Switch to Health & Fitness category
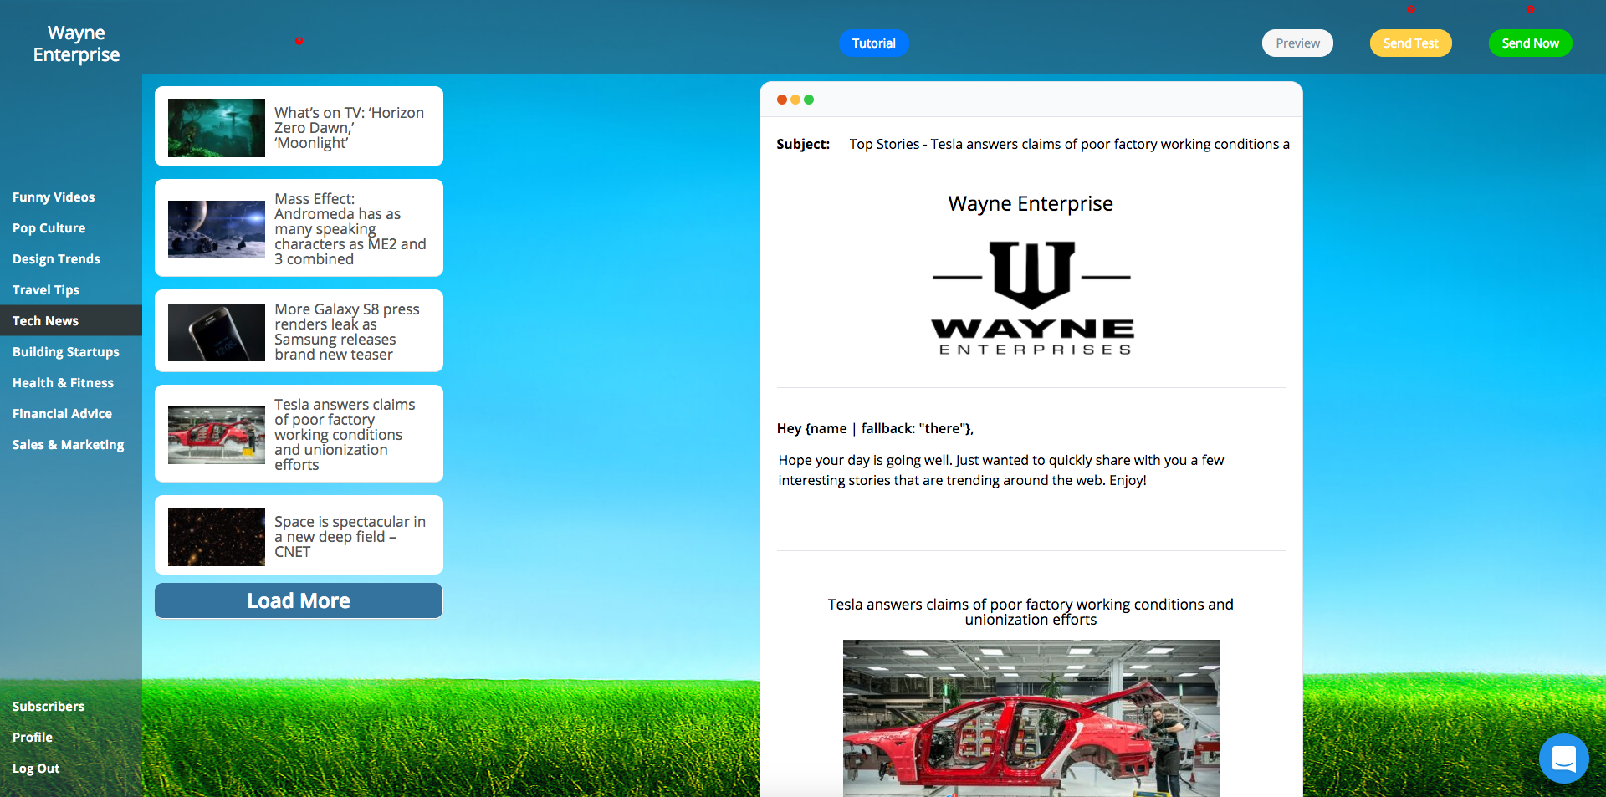The height and width of the screenshot is (797, 1606). click(x=63, y=383)
